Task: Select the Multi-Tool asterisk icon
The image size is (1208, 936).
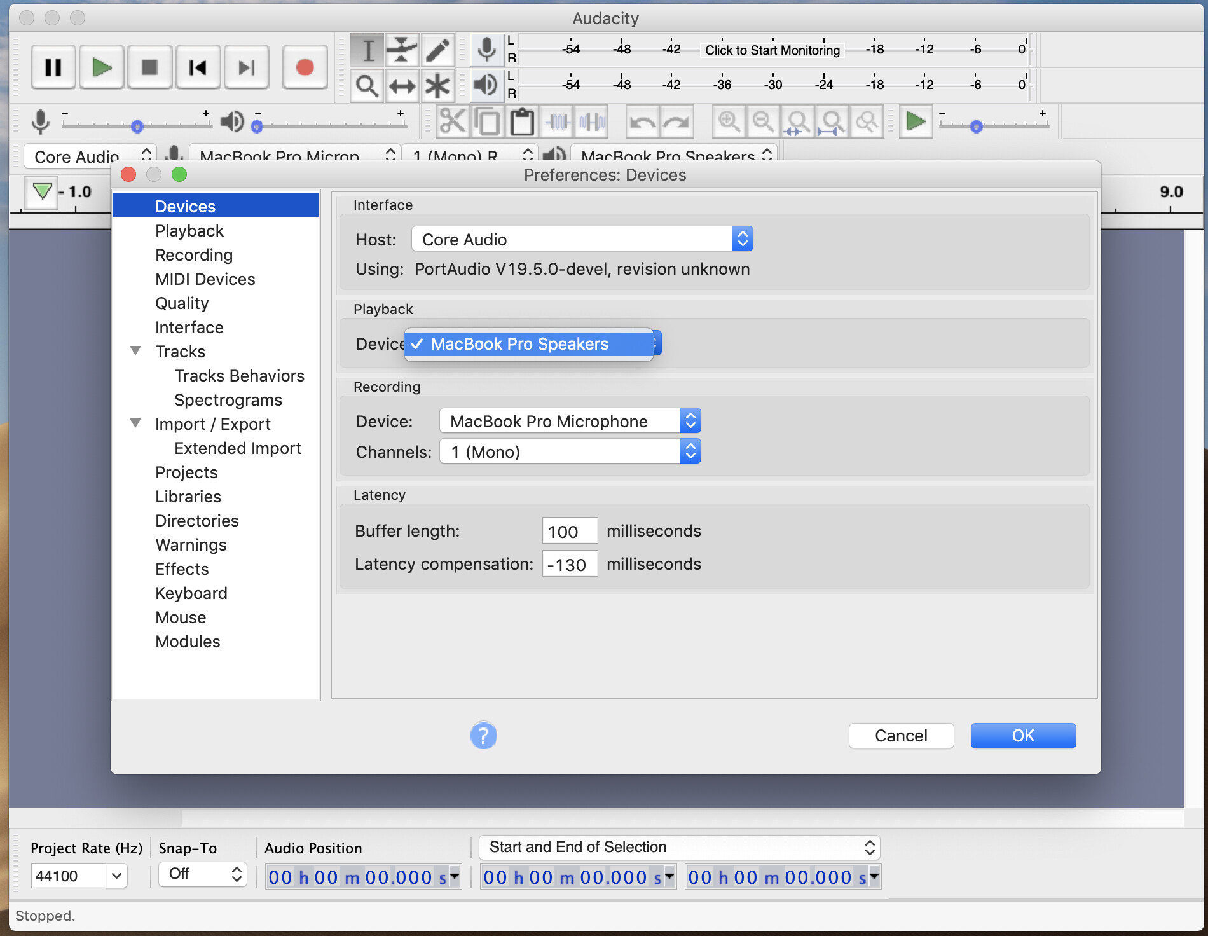Action: pyautogui.click(x=437, y=86)
